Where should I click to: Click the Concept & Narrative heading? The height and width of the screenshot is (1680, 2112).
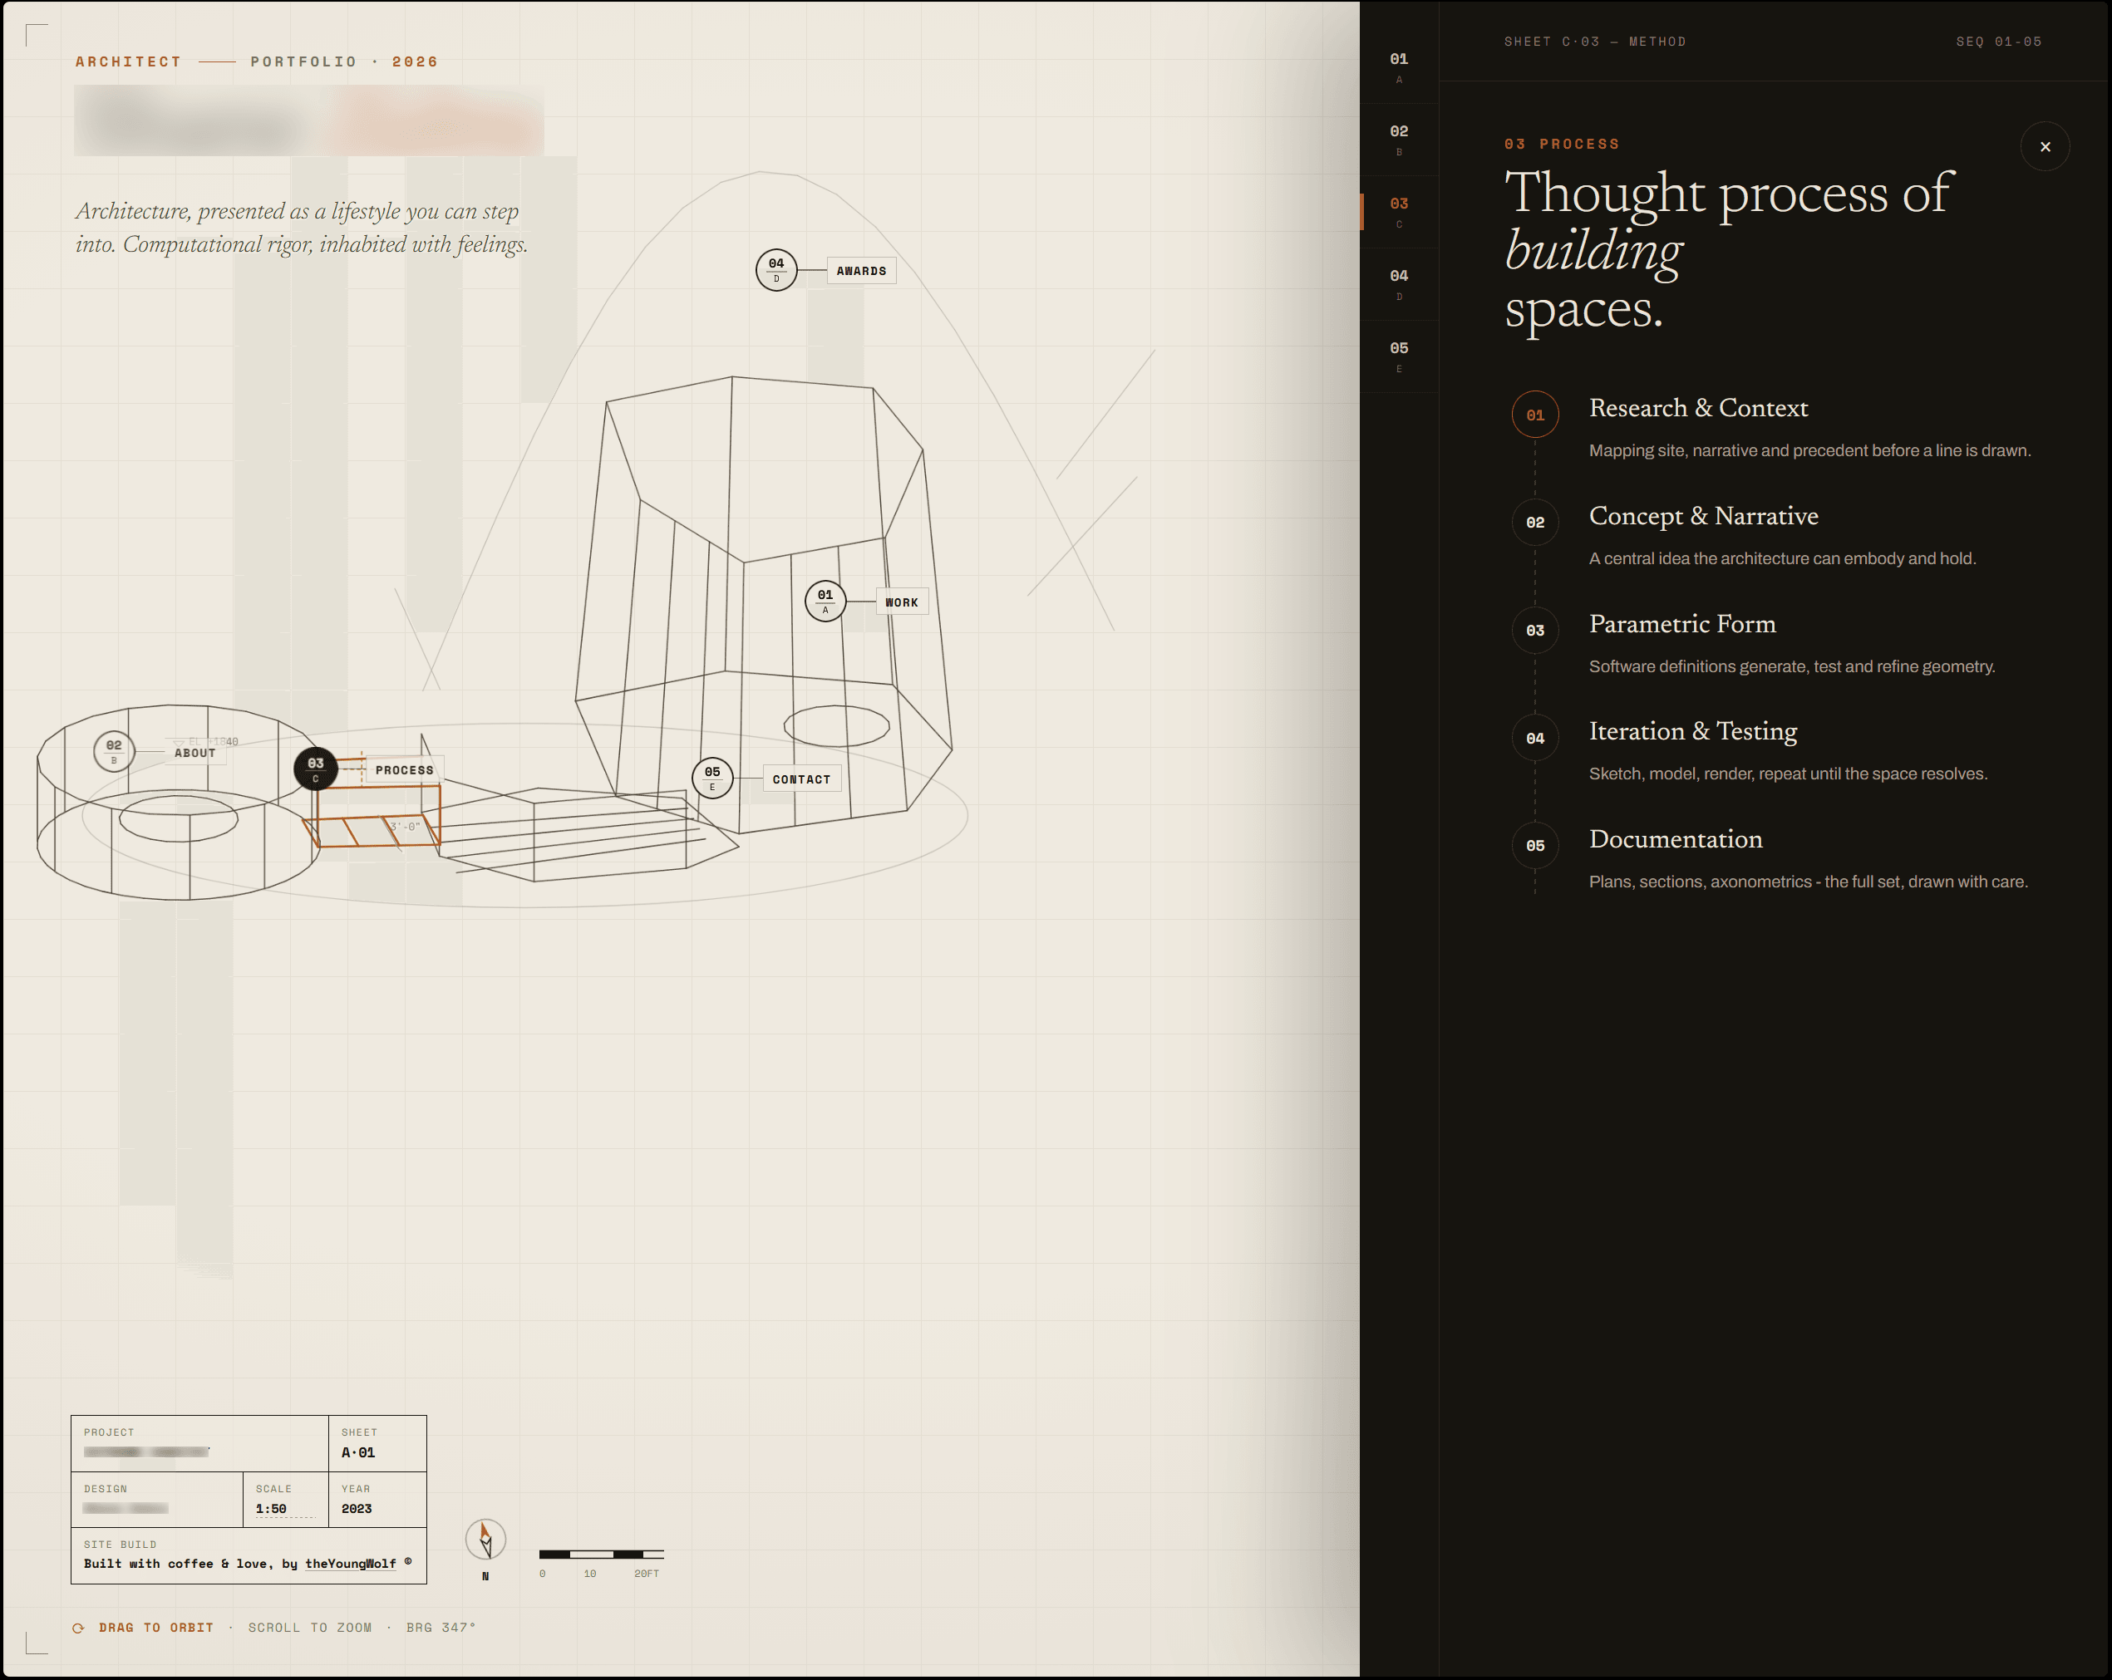(1702, 516)
